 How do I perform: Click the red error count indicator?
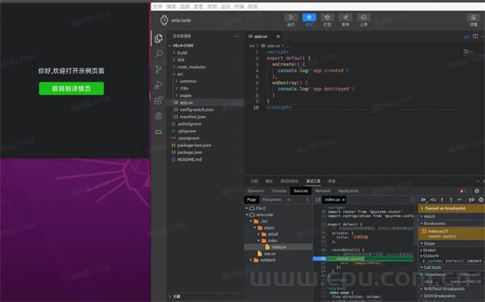coord(462,191)
